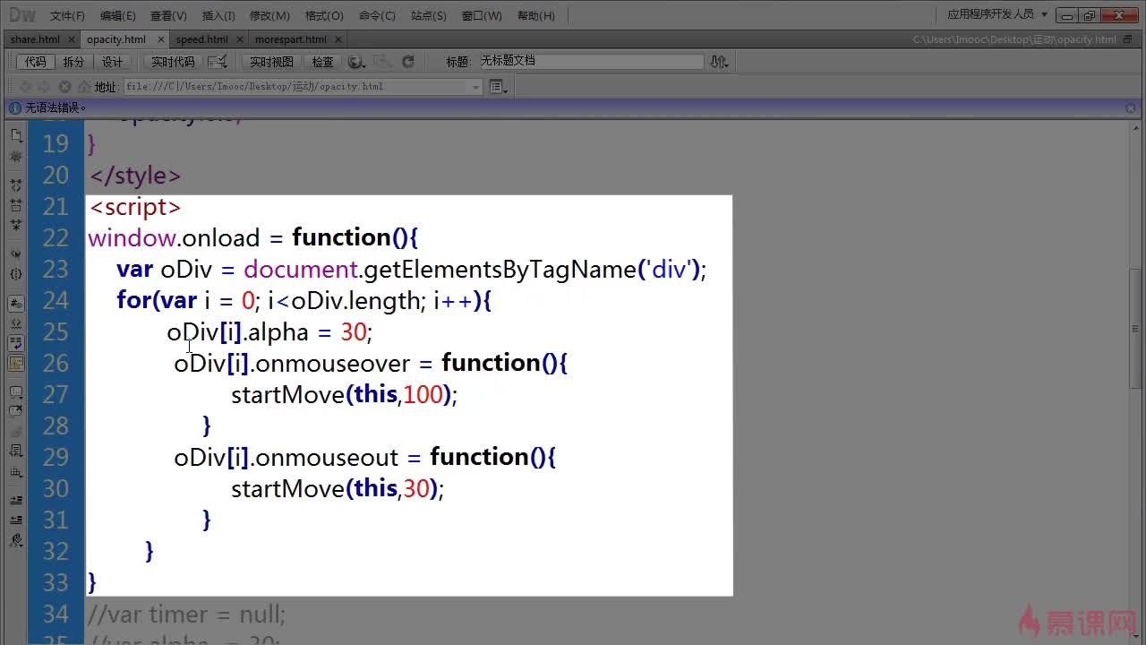Select the opacity.html document tab
This screenshot has width=1146, height=645.
(116, 39)
